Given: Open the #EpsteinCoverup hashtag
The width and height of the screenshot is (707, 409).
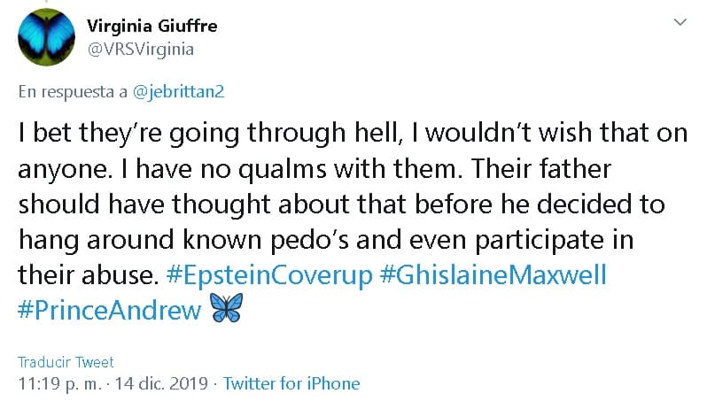Looking at the screenshot, I should coord(269,274).
